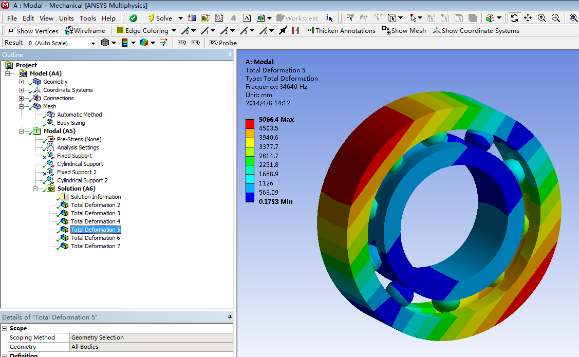Show the Maximum value tag icon
The height and width of the screenshot is (357, 579).
181,43
